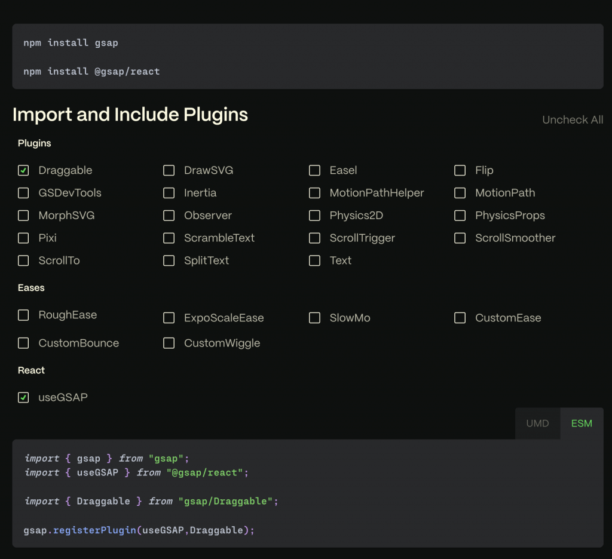The image size is (612, 559).
Task: Check the MorphSVG plugin checkbox
Action: coord(23,216)
